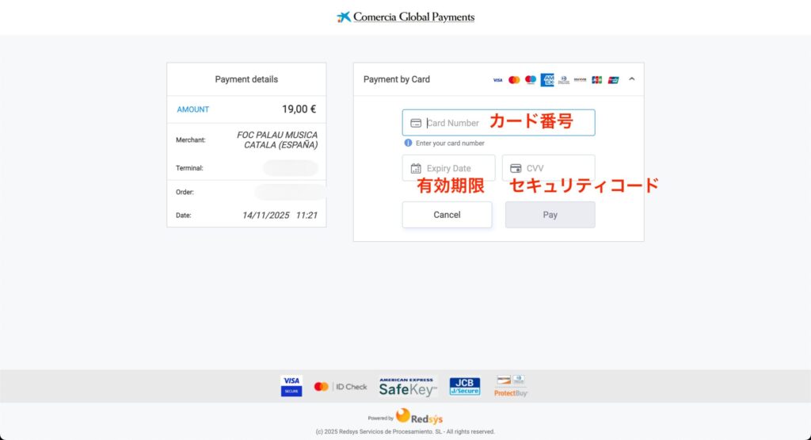811x440 pixels.
Task: Focus the Card Number input field
Action: coord(498,123)
